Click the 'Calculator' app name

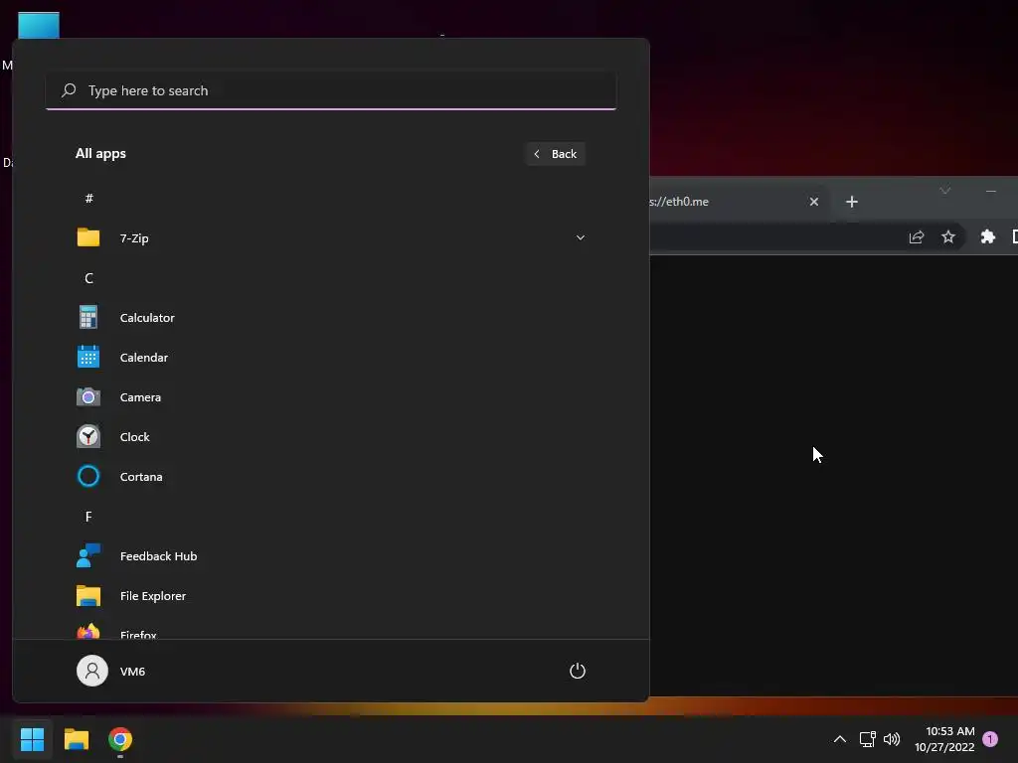pyautogui.click(x=147, y=317)
